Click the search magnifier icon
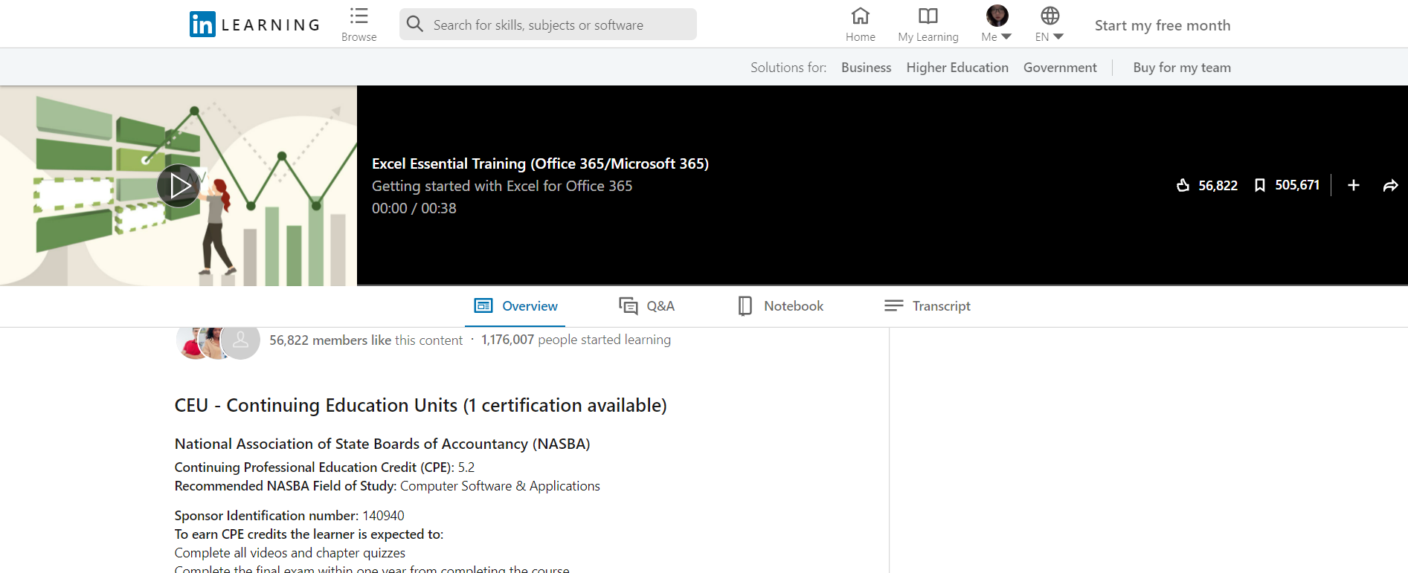The width and height of the screenshot is (1408, 573). click(415, 25)
